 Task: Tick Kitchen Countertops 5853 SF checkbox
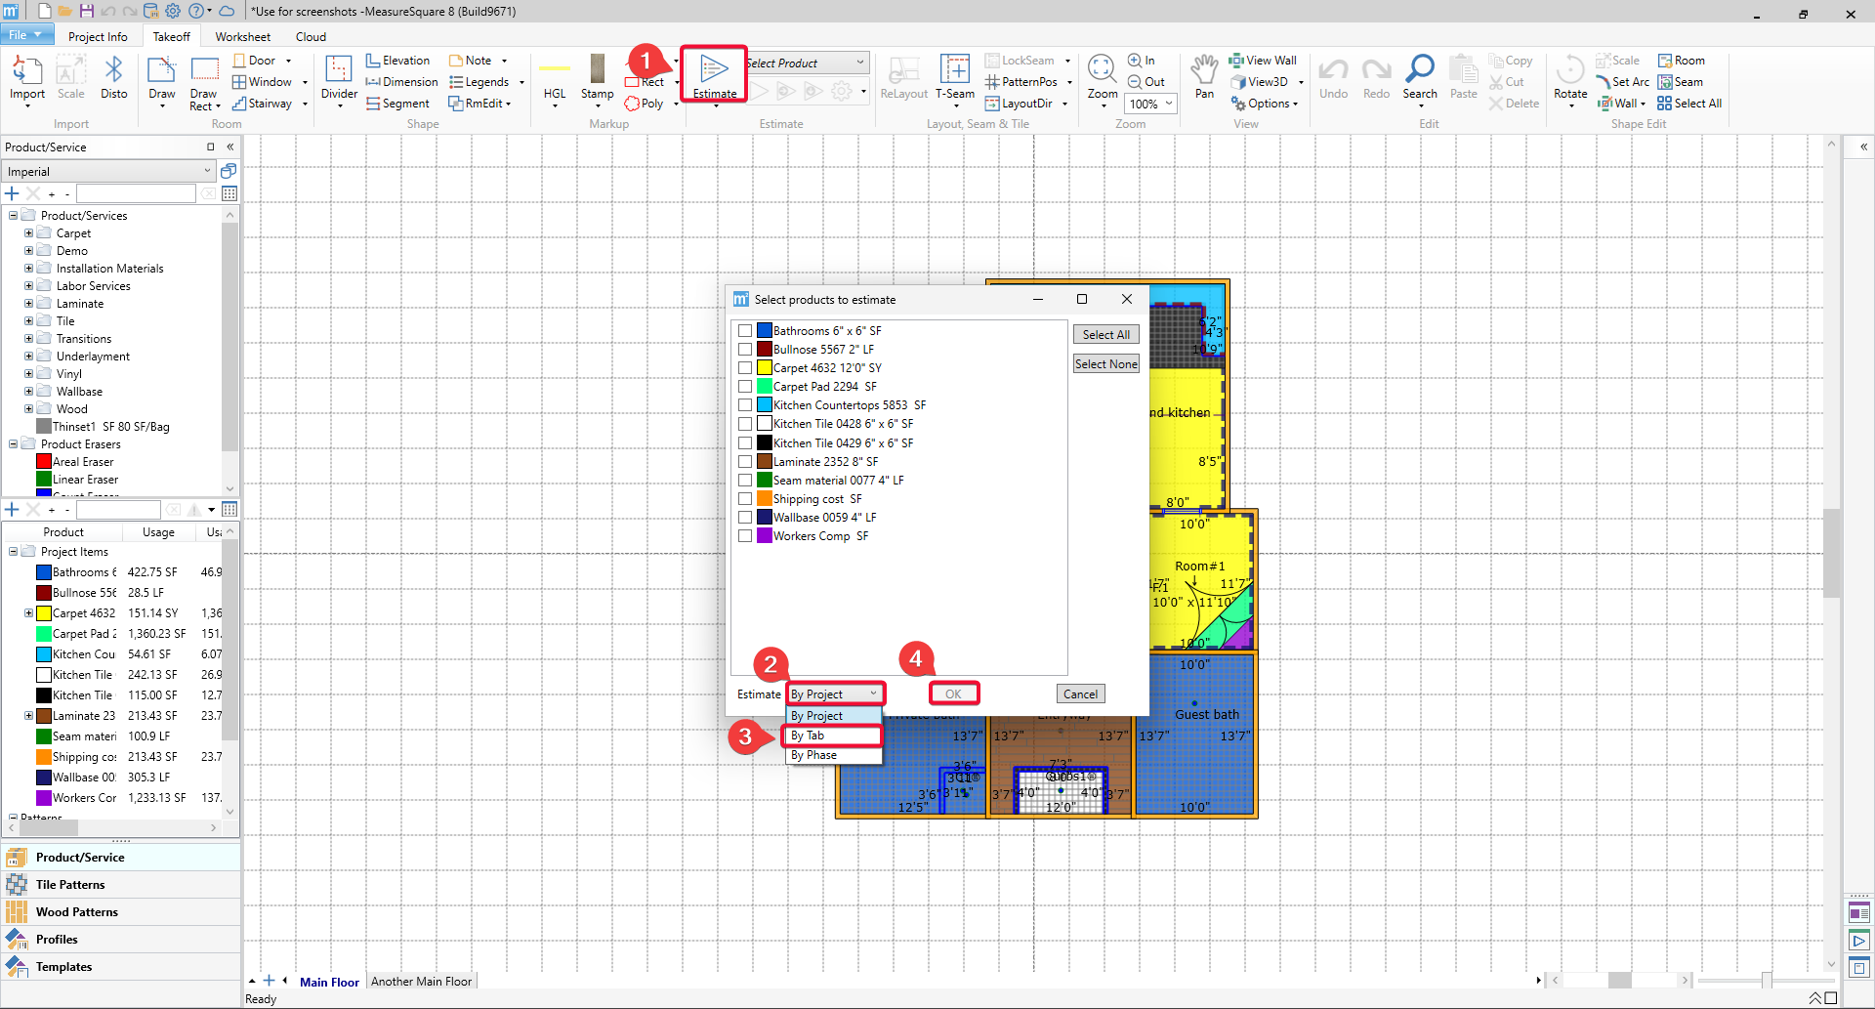click(745, 405)
